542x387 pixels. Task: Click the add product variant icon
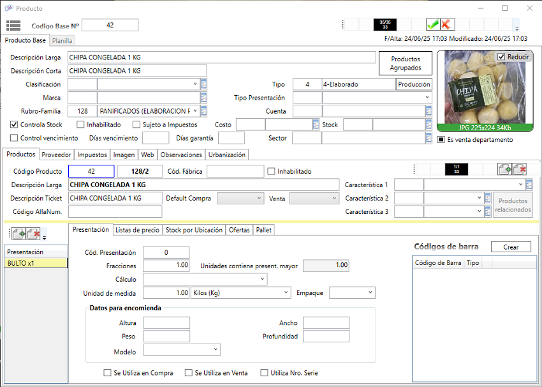click(505, 169)
